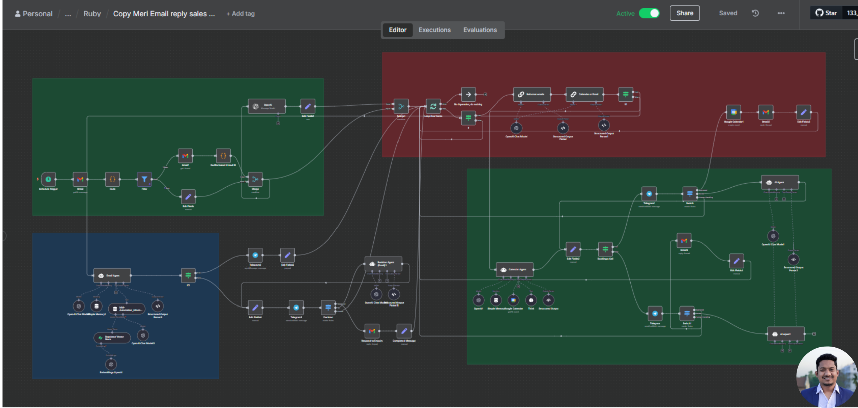Screen dimensions: 858x408
Task: Switch to the Executions tab
Action: (x=434, y=30)
